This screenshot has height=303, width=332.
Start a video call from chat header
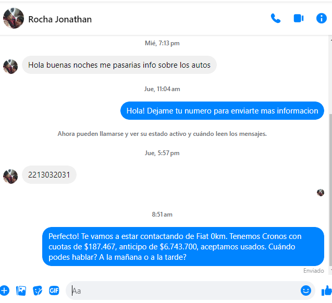[298, 18]
